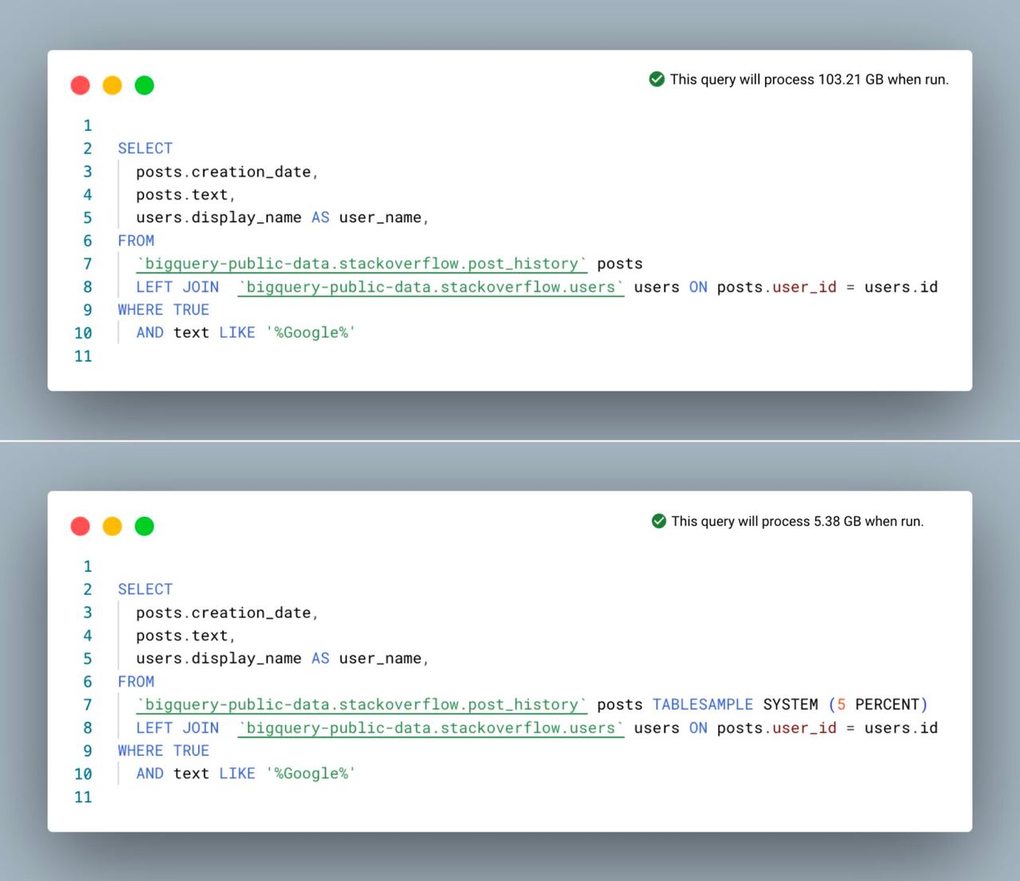
Task: Click the green checkmark icon beside the 5.38 GB message
Action: 658,521
